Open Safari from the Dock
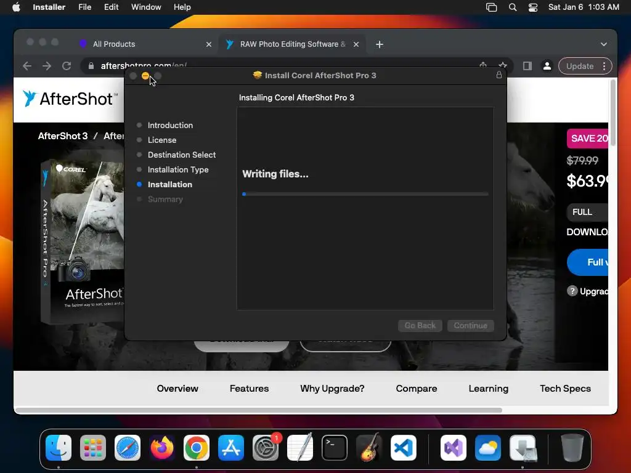The width and height of the screenshot is (631, 473). click(x=128, y=448)
